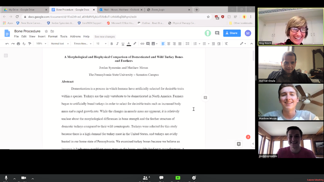This screenshot has width=324, height=182.
Task: Open the Add-ons menu
Action: coord(75,36)
